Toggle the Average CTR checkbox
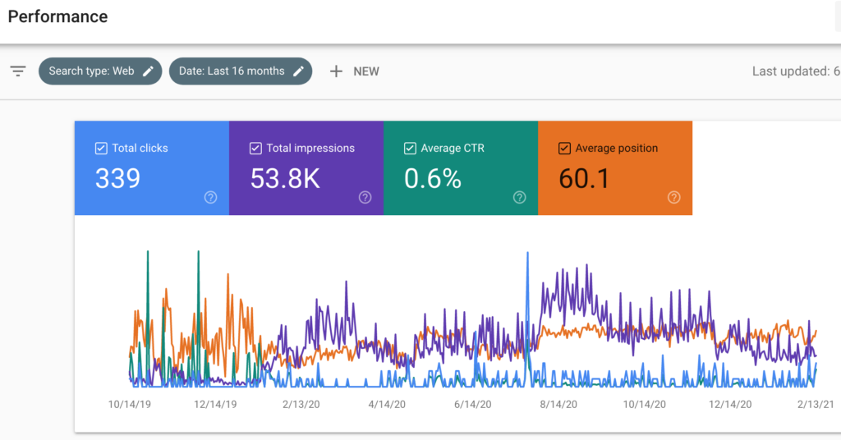Viewport: 841px width, 440px height. coord(410,149)
